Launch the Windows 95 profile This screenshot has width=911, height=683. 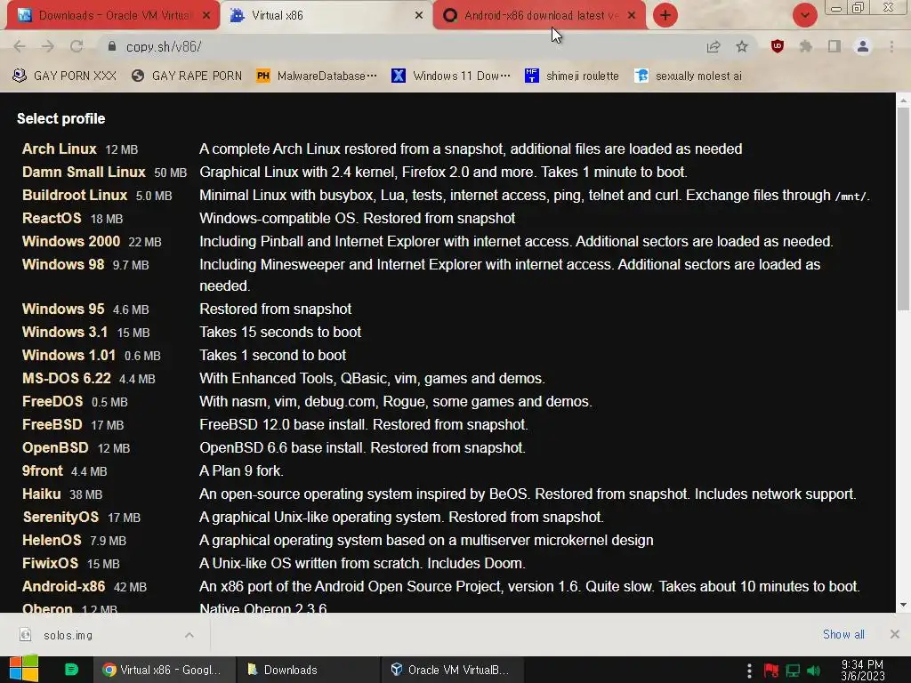(63, 309)
